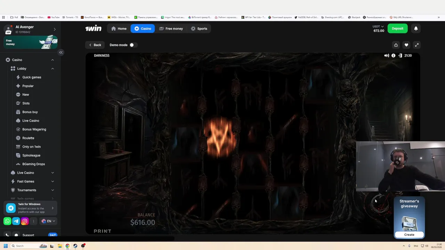The height and width of the screenshot is (250, 445).
Task: Collapse the Lobby section
Action: tap(52, 68)
